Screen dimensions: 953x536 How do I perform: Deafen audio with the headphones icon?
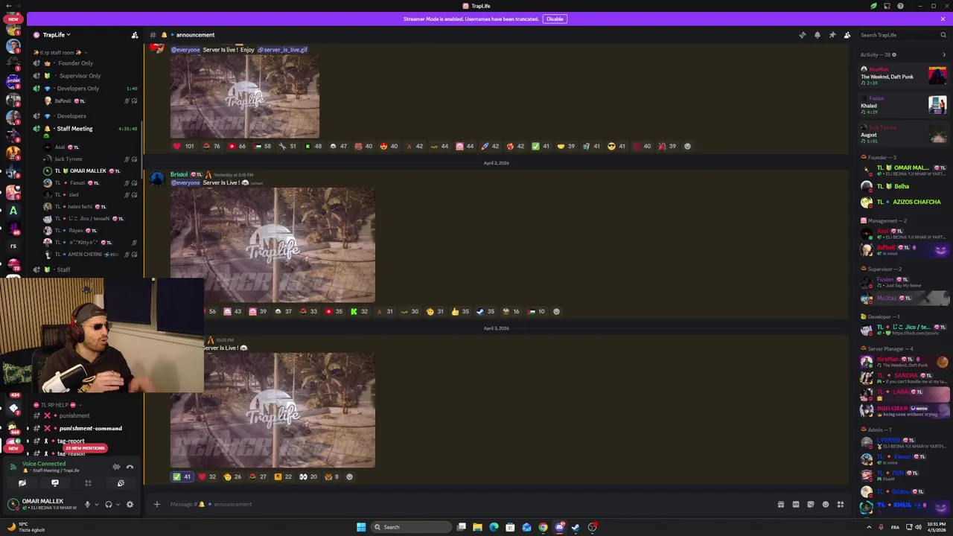[x=109, y=505]
